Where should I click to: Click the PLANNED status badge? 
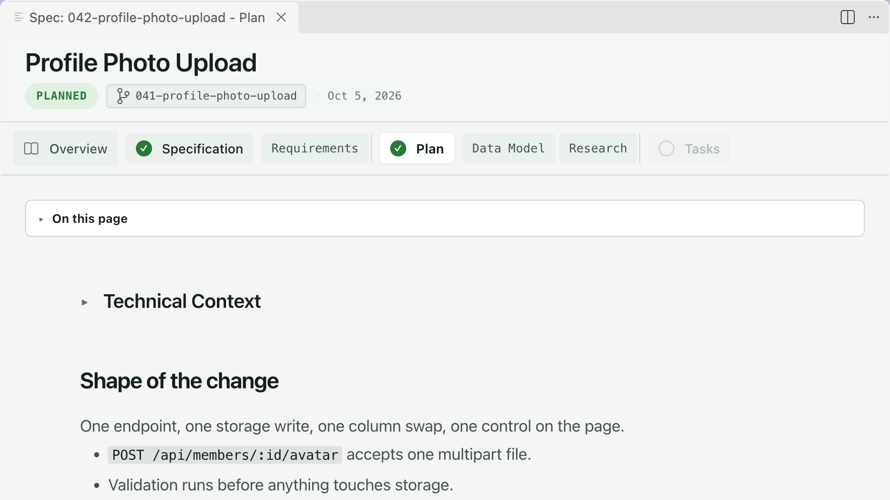tap(61, 96)
